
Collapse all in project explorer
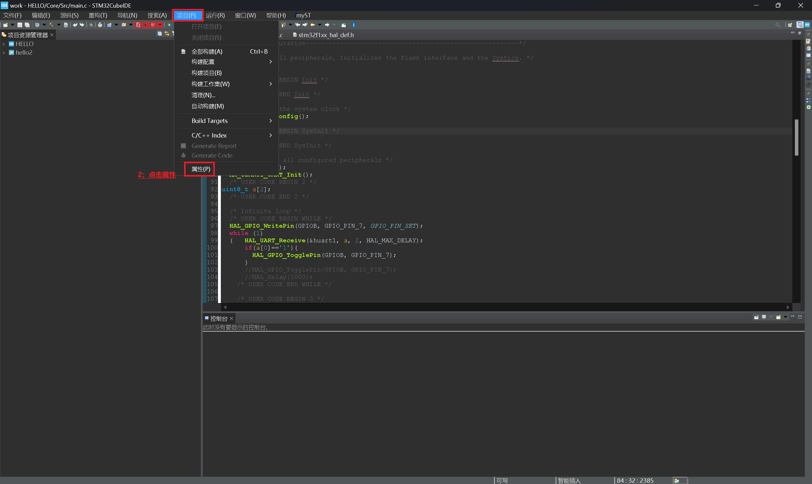pyautogui.click(x=160, y=34)
